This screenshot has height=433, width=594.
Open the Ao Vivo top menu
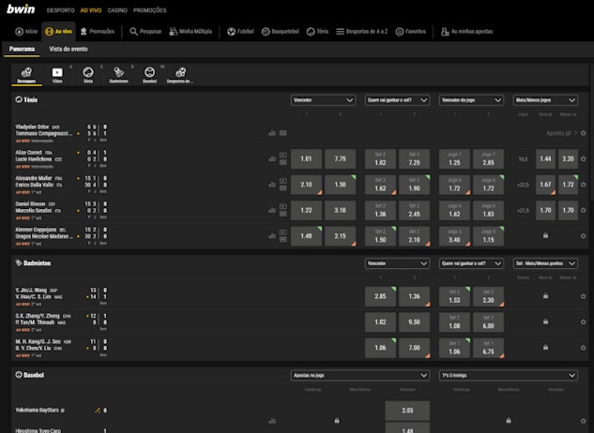pos(91,10)
